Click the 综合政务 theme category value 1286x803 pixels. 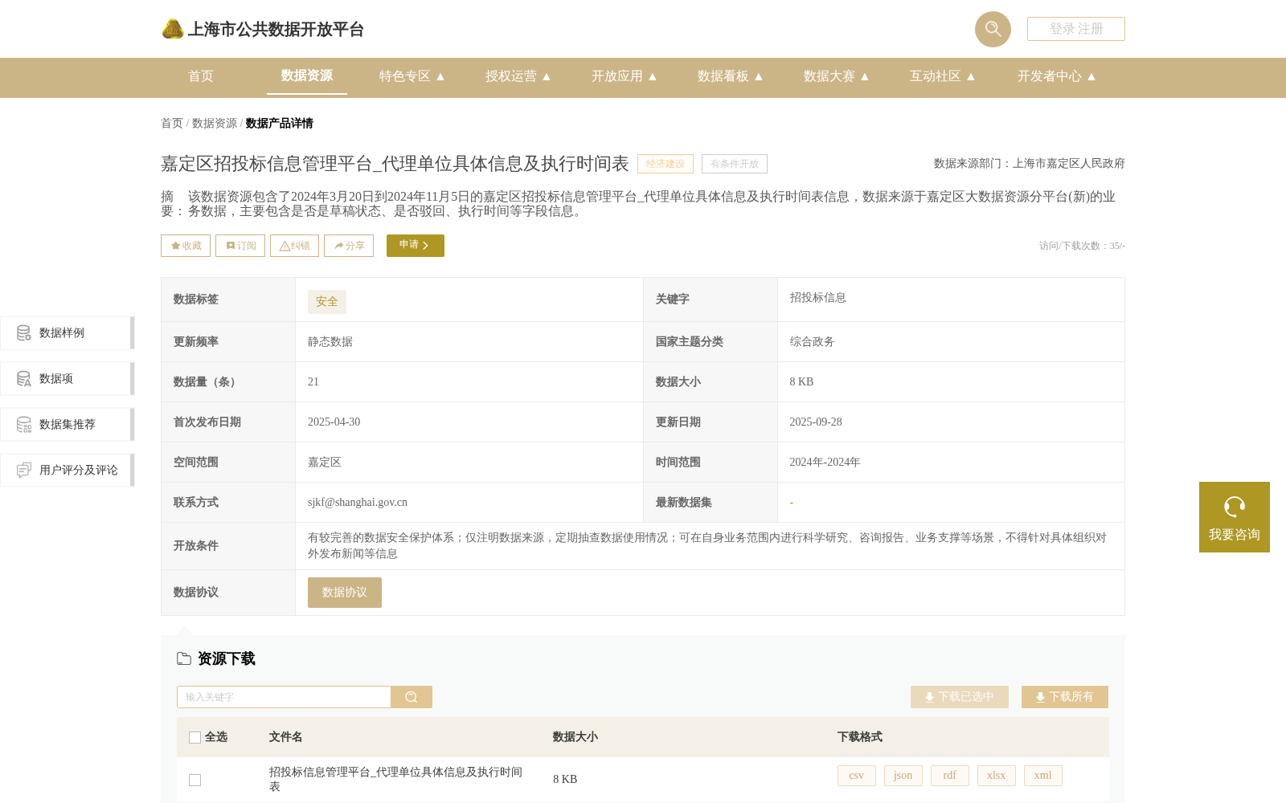click(x=812, y=342)
